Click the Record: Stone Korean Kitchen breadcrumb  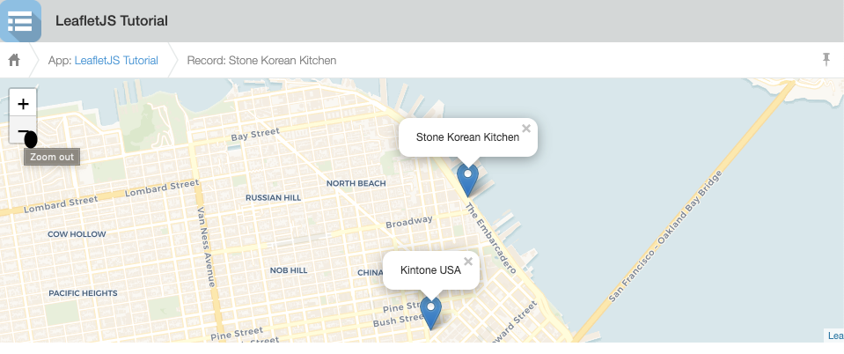261,61
